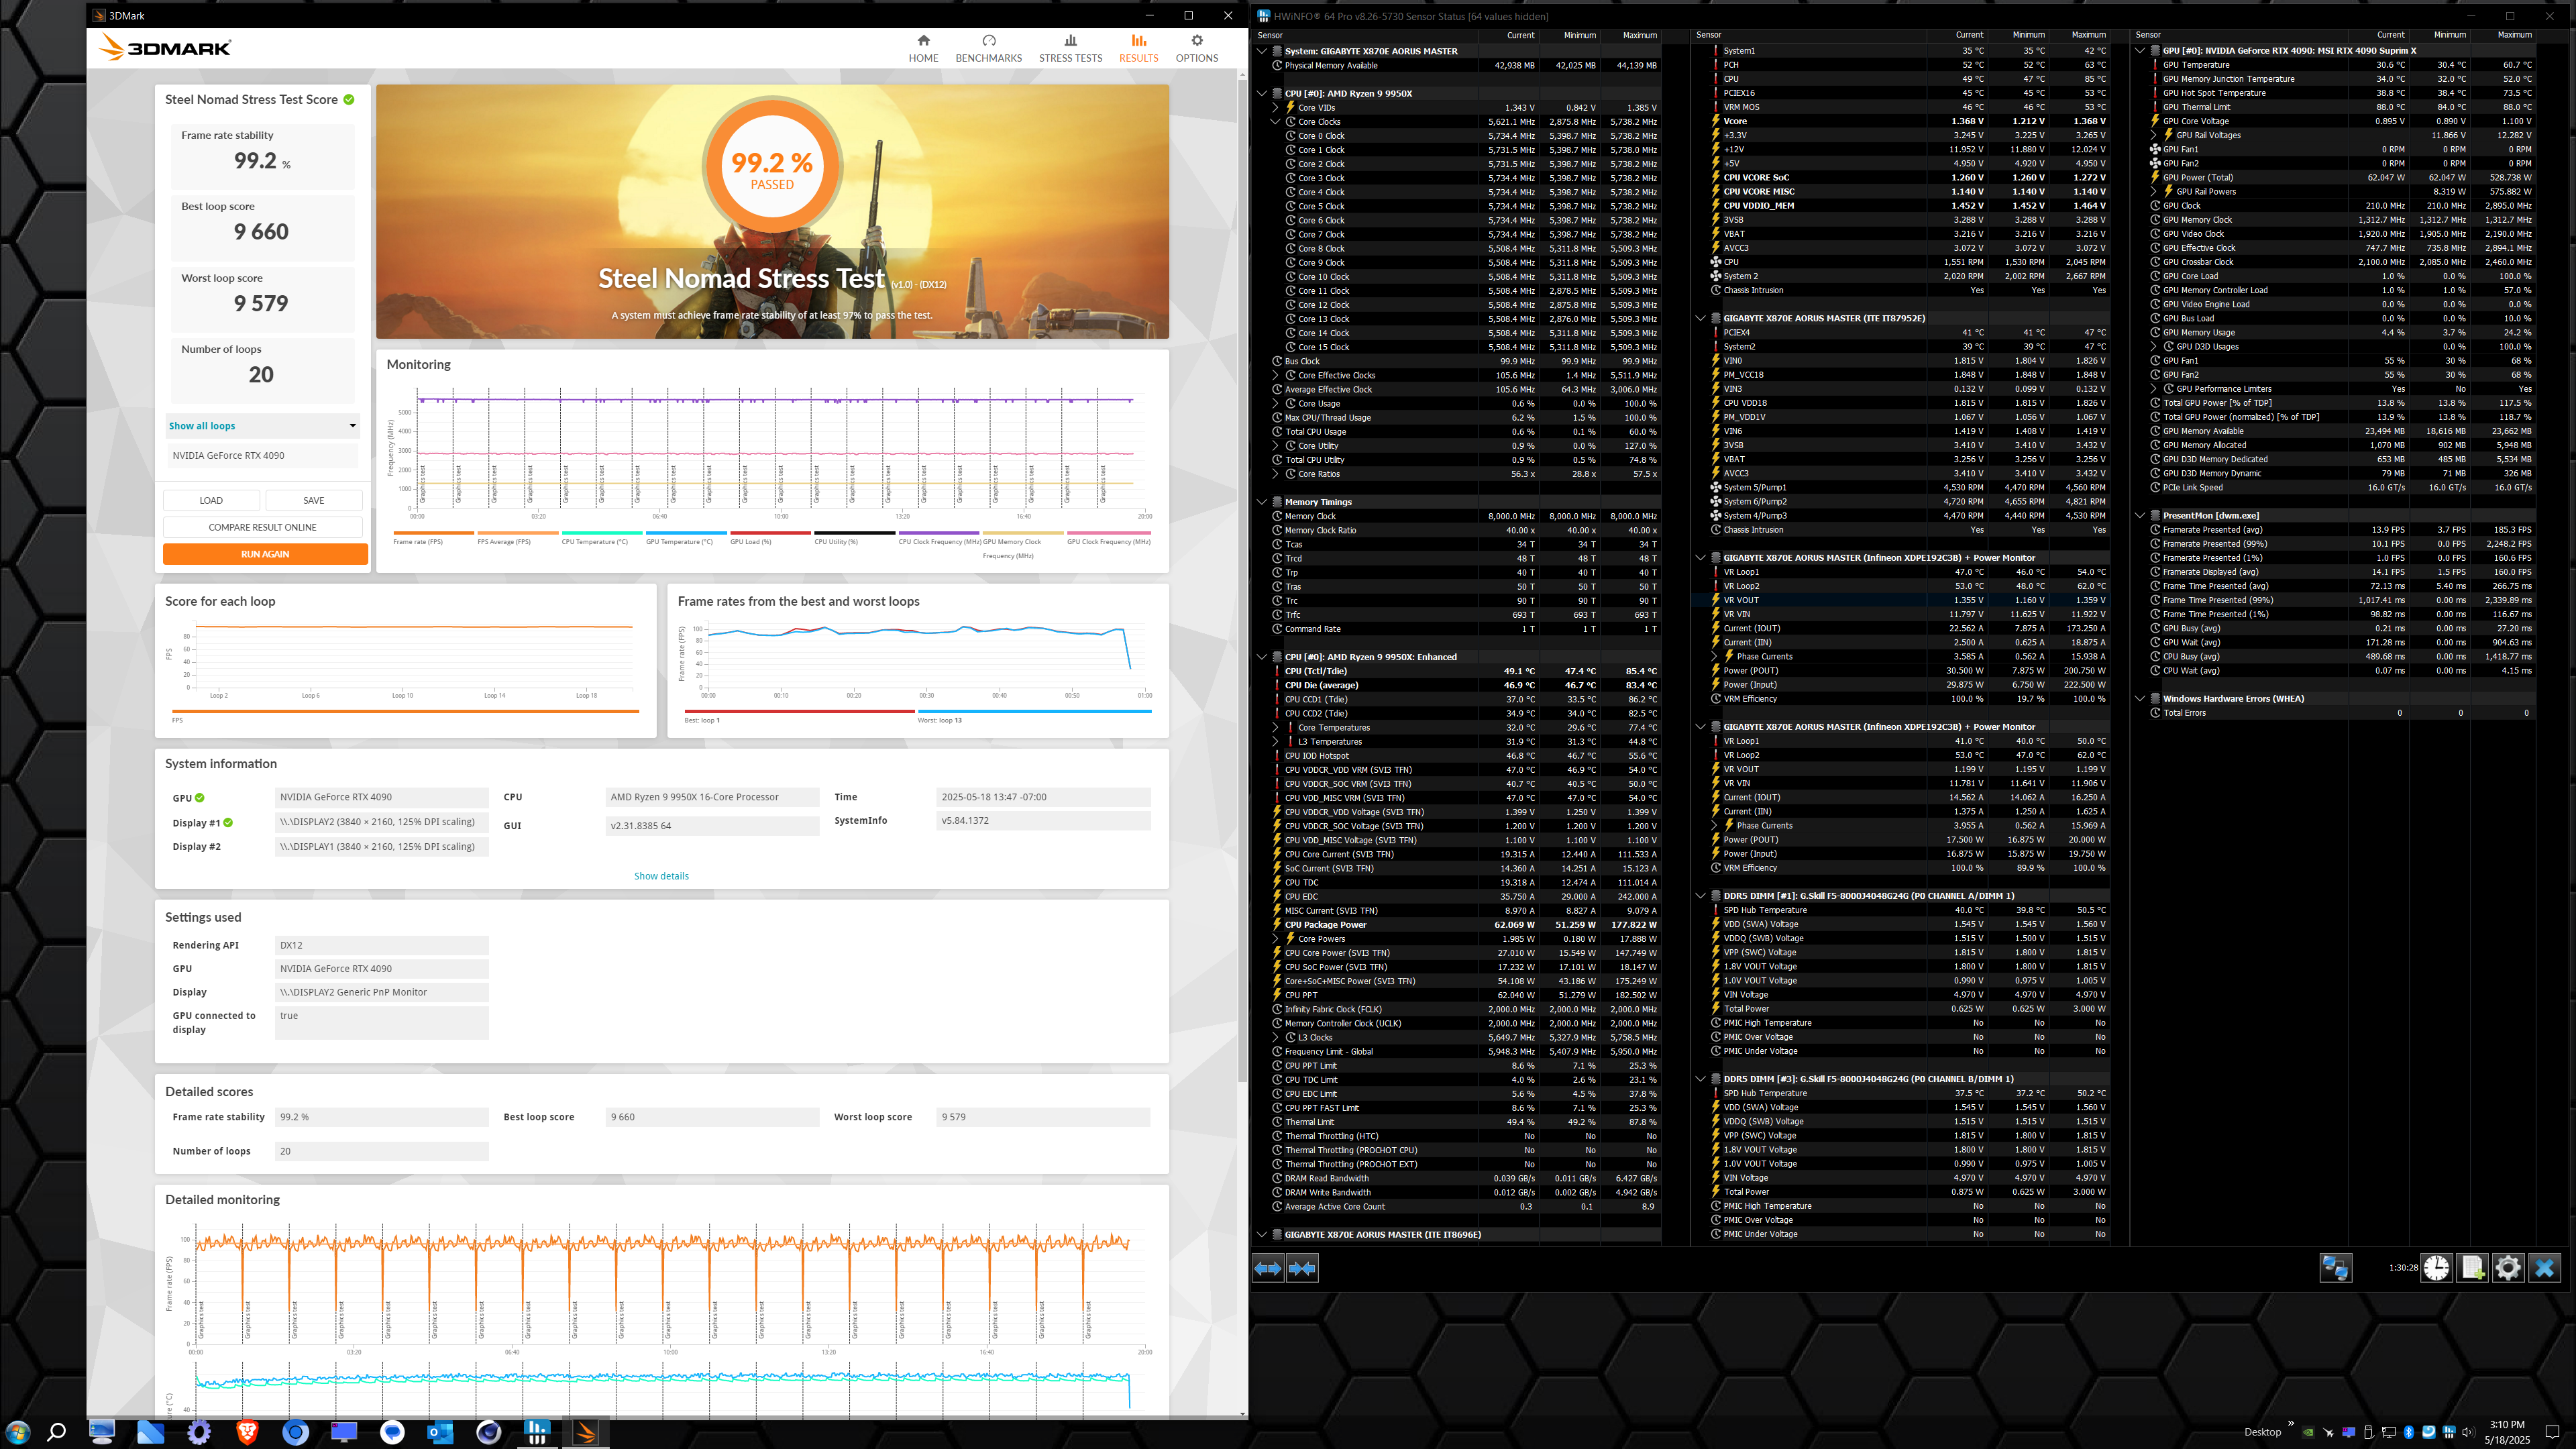Click the Steel Nomad Stress Test banner image
Image resolution: width=2576 pixels, height=1449 pixels.
772,212
